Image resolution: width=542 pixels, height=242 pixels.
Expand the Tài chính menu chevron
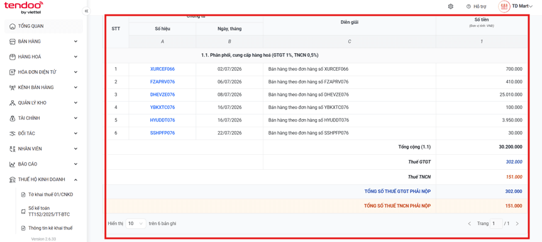(75, 118)
